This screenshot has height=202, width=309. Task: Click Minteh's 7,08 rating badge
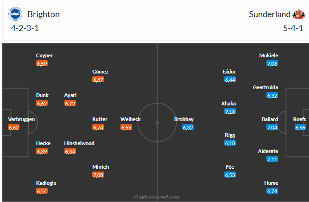(98, 175)
